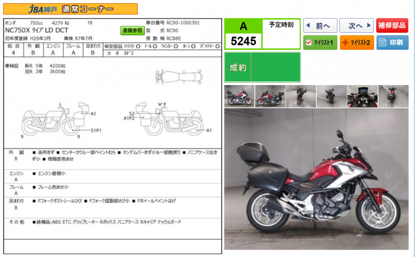Click the green 成約 status box

[x=262, y=67]
